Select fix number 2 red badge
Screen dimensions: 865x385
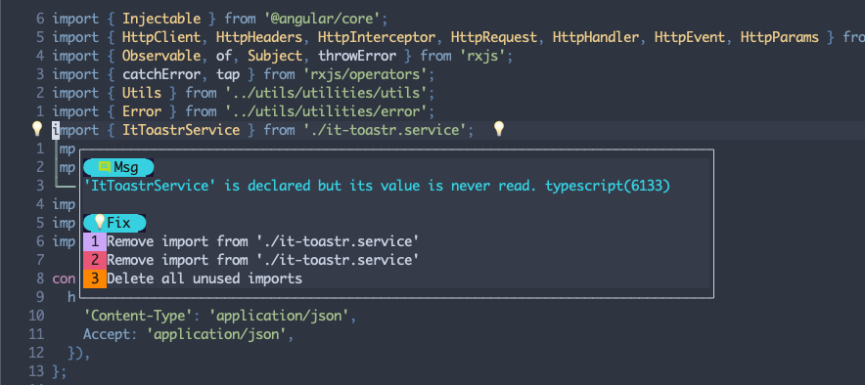(95, 260)
